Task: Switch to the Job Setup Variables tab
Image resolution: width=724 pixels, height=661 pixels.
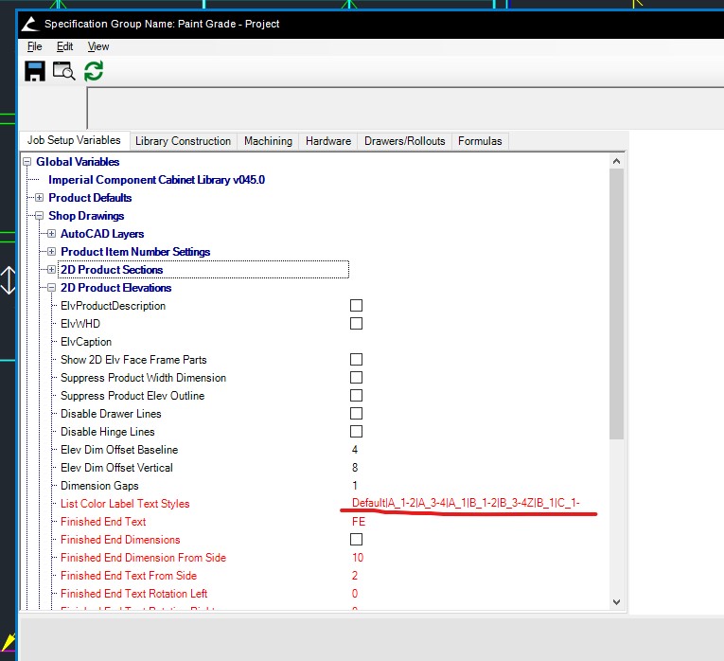Action: (74, 140)
